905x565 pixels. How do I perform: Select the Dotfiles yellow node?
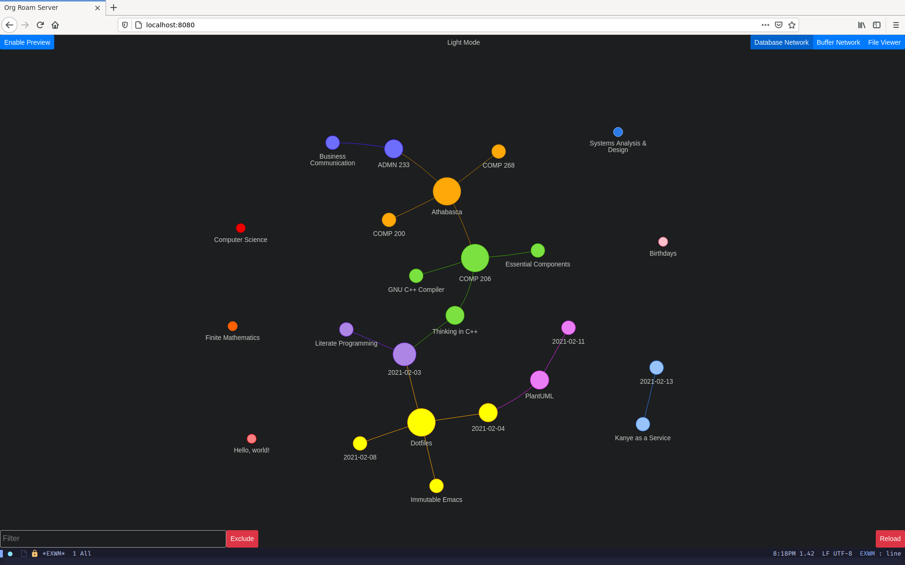(x=421, y=422)
